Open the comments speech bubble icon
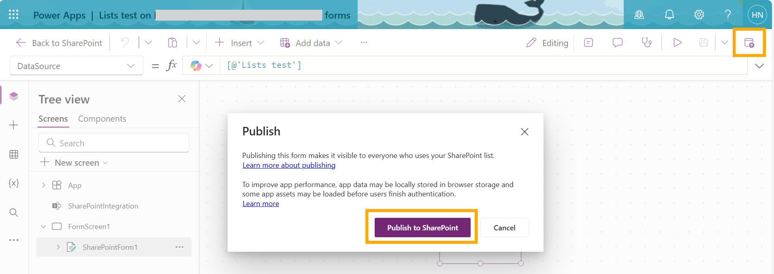Viewport: 774px width, 274px height. (x=618, y=42)
